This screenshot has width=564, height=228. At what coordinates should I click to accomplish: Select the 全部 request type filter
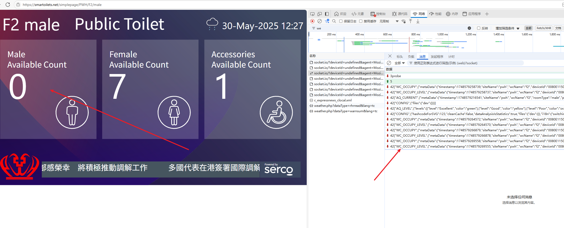pyautogui.click(x=529, y=28)
